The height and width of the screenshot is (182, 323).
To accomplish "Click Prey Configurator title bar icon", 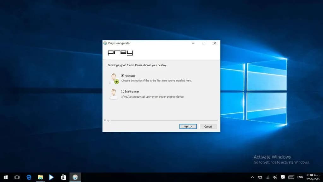I will (105, 43).
